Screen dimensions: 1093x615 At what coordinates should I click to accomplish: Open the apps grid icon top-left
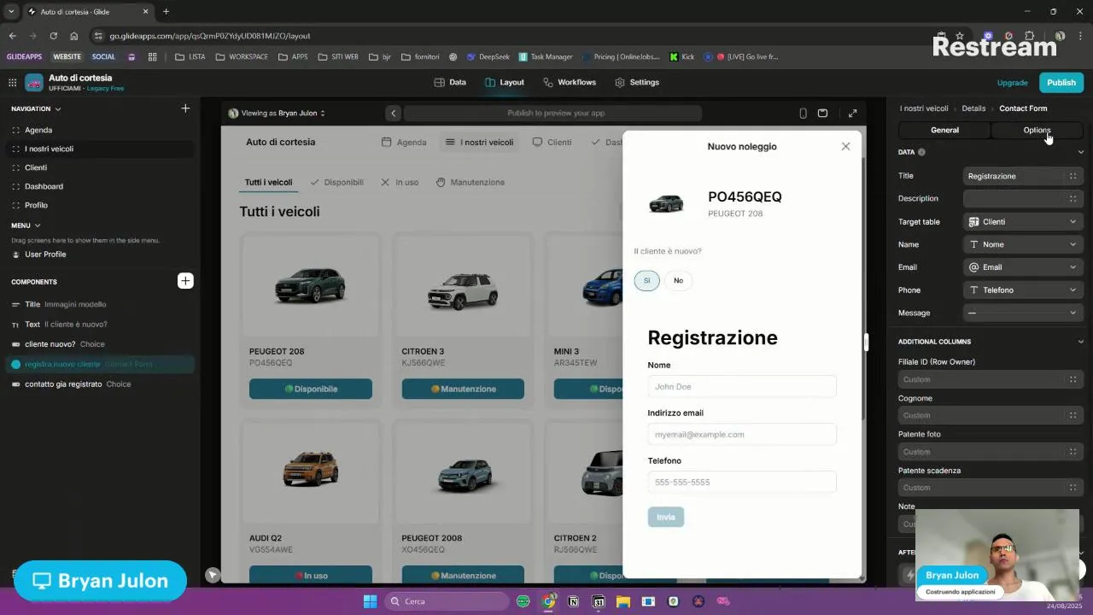(x=12, y=83)
